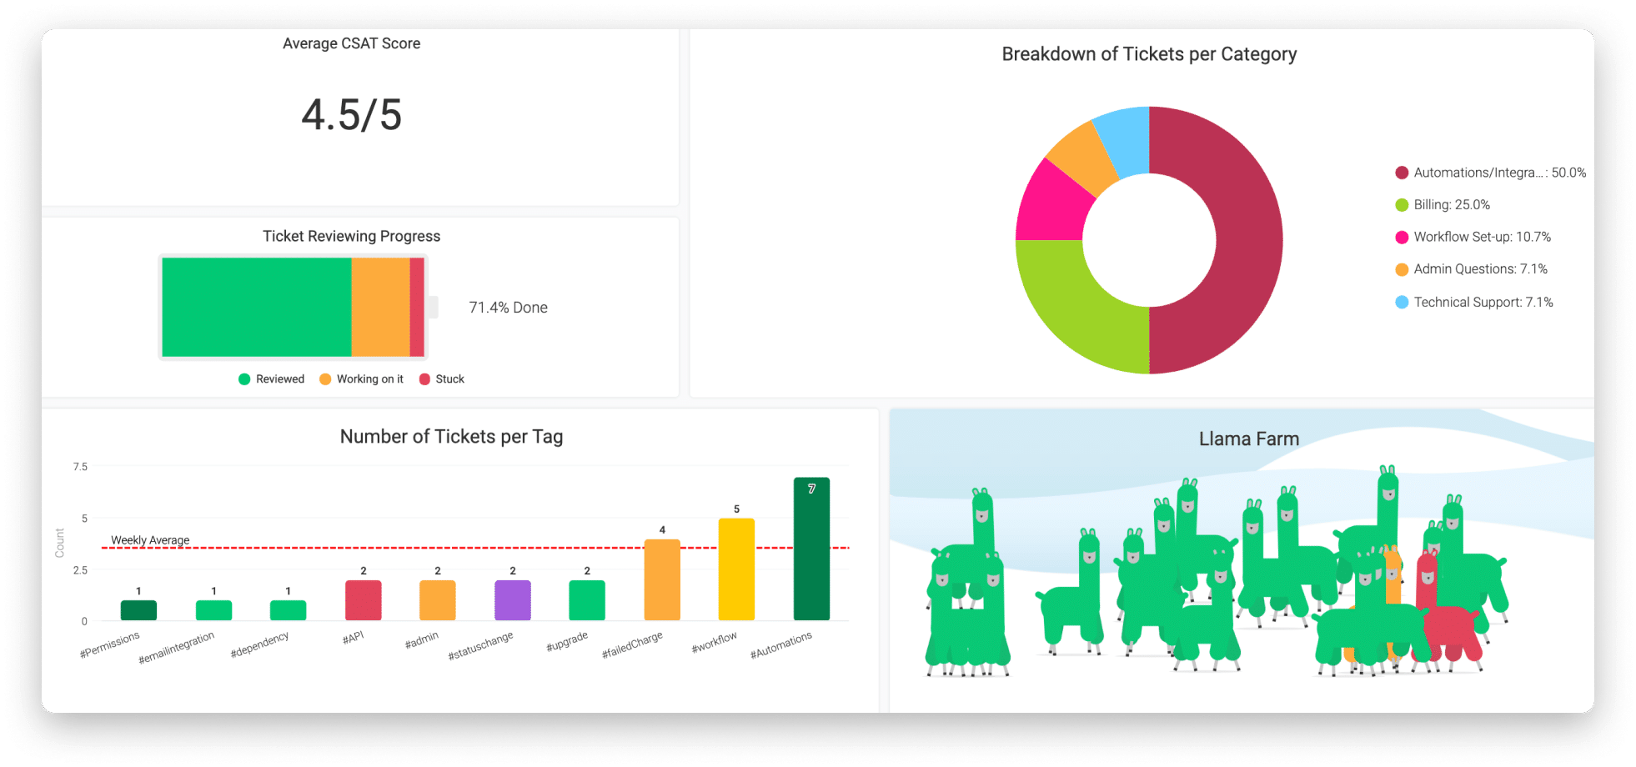Click Workflow Set-up legend item
Screen dimensions: 1636x767
(1473, 237)
